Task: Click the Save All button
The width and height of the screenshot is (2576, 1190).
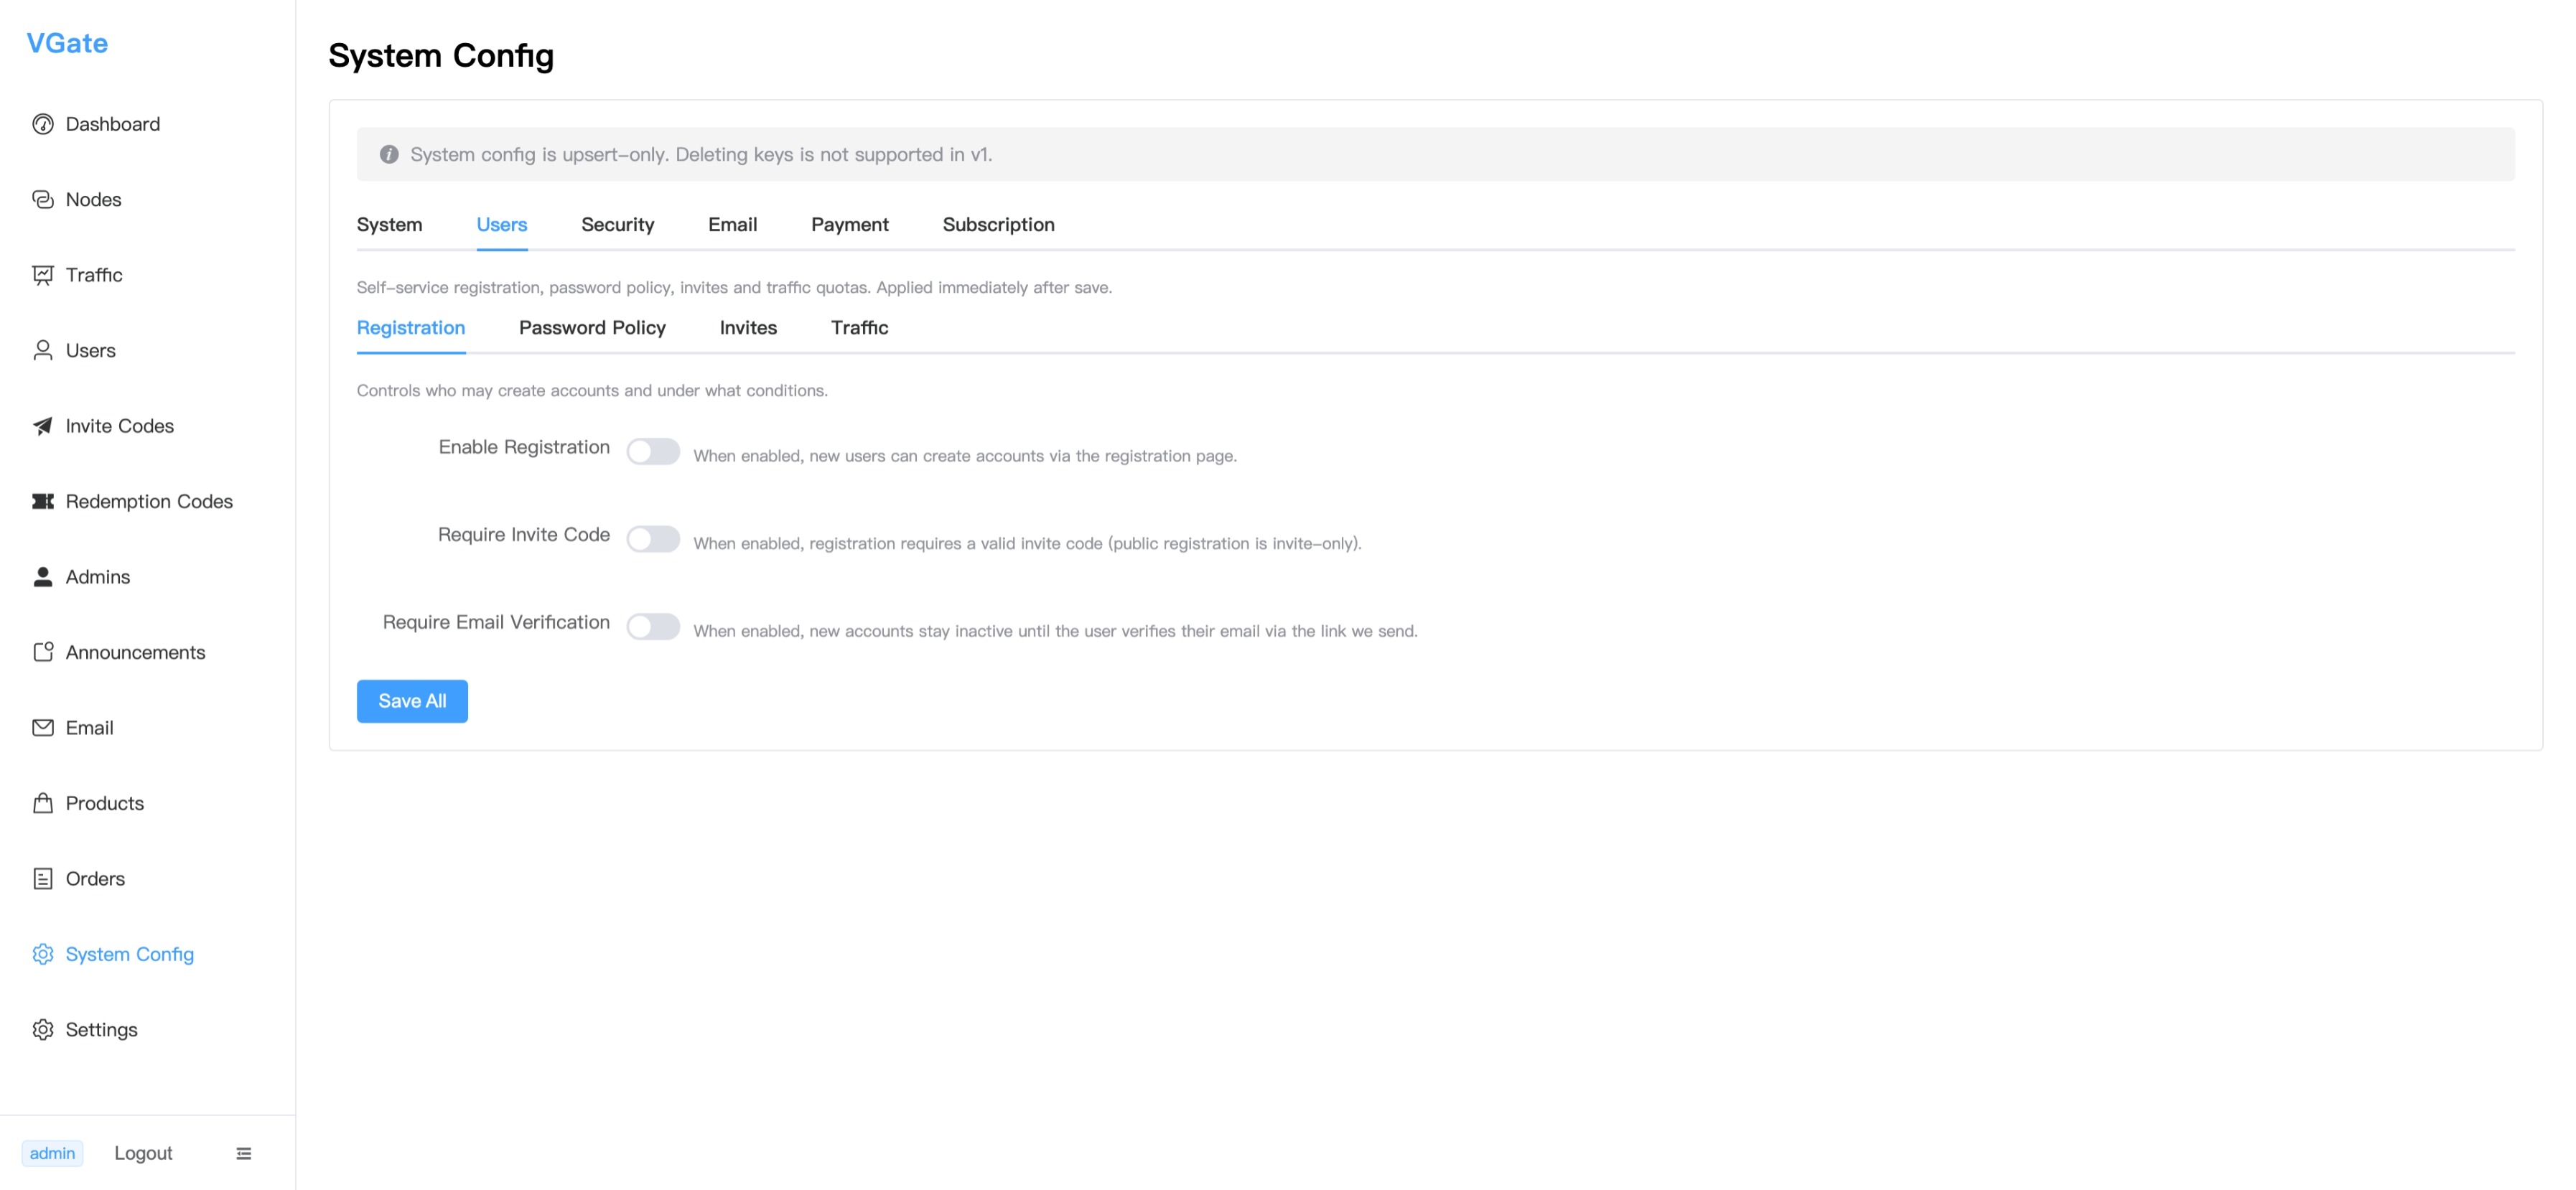Action: coord(412,701)
